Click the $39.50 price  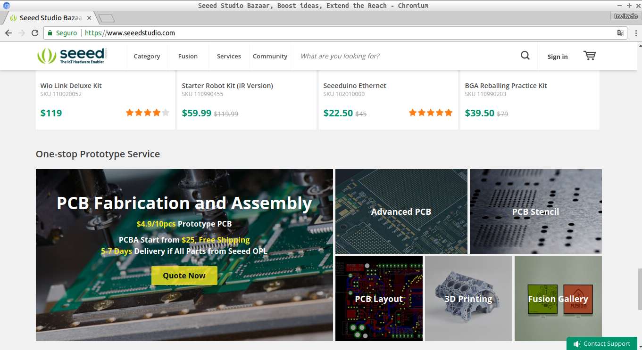point(480,113)
